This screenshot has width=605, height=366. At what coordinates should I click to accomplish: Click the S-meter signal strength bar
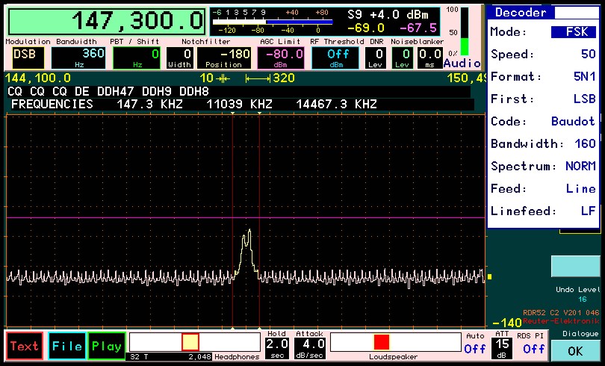pos(273,22)
